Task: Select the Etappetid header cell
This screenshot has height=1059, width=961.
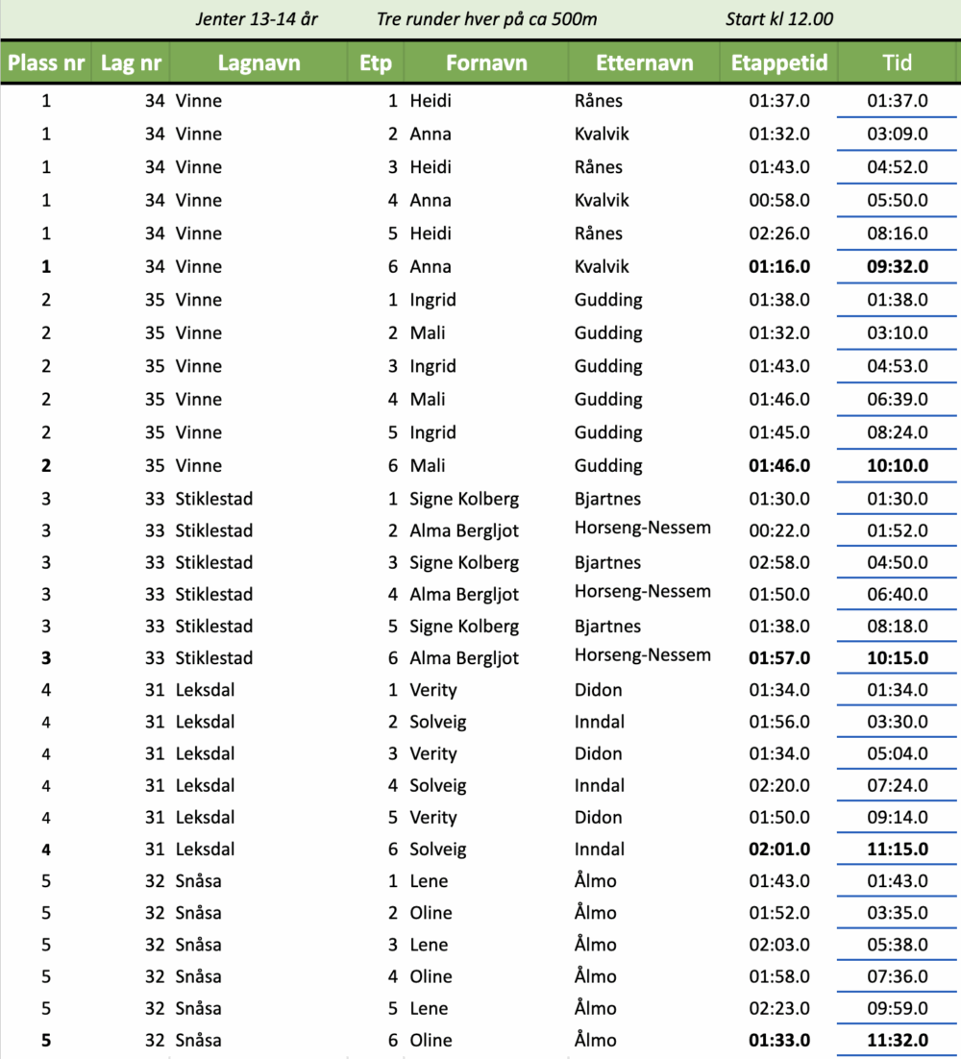Action: (779, 63)
